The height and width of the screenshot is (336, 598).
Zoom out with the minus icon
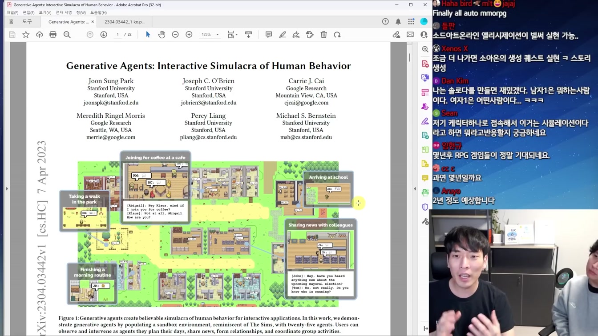click(x=175, y=35)
